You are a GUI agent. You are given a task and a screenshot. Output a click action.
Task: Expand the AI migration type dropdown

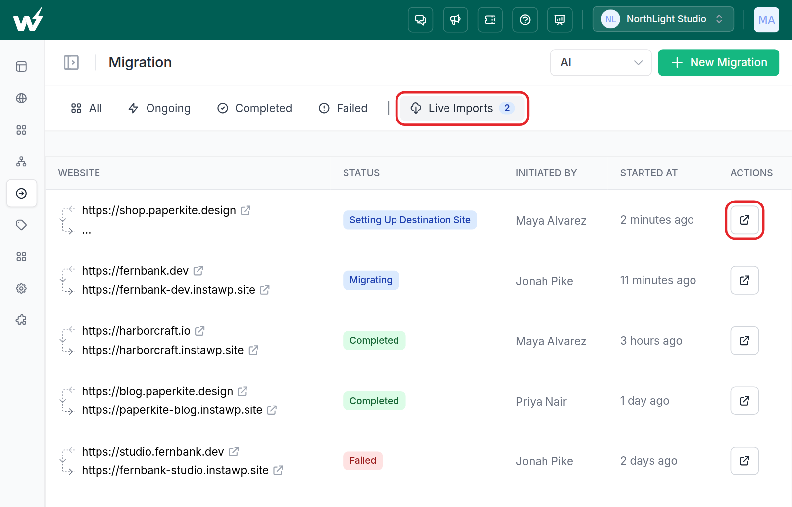[x=601, y=62]
